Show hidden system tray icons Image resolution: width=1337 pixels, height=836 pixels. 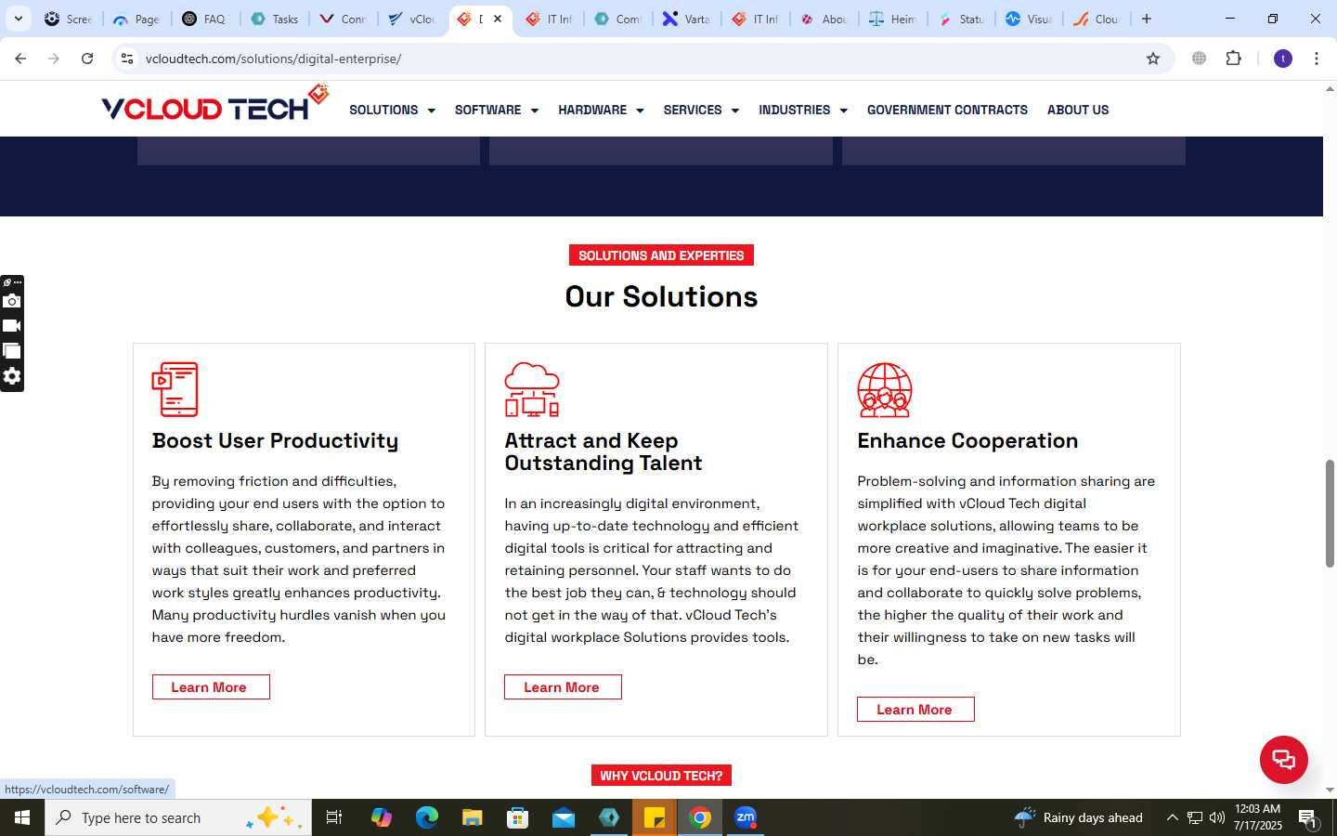tap(1172, 817)
